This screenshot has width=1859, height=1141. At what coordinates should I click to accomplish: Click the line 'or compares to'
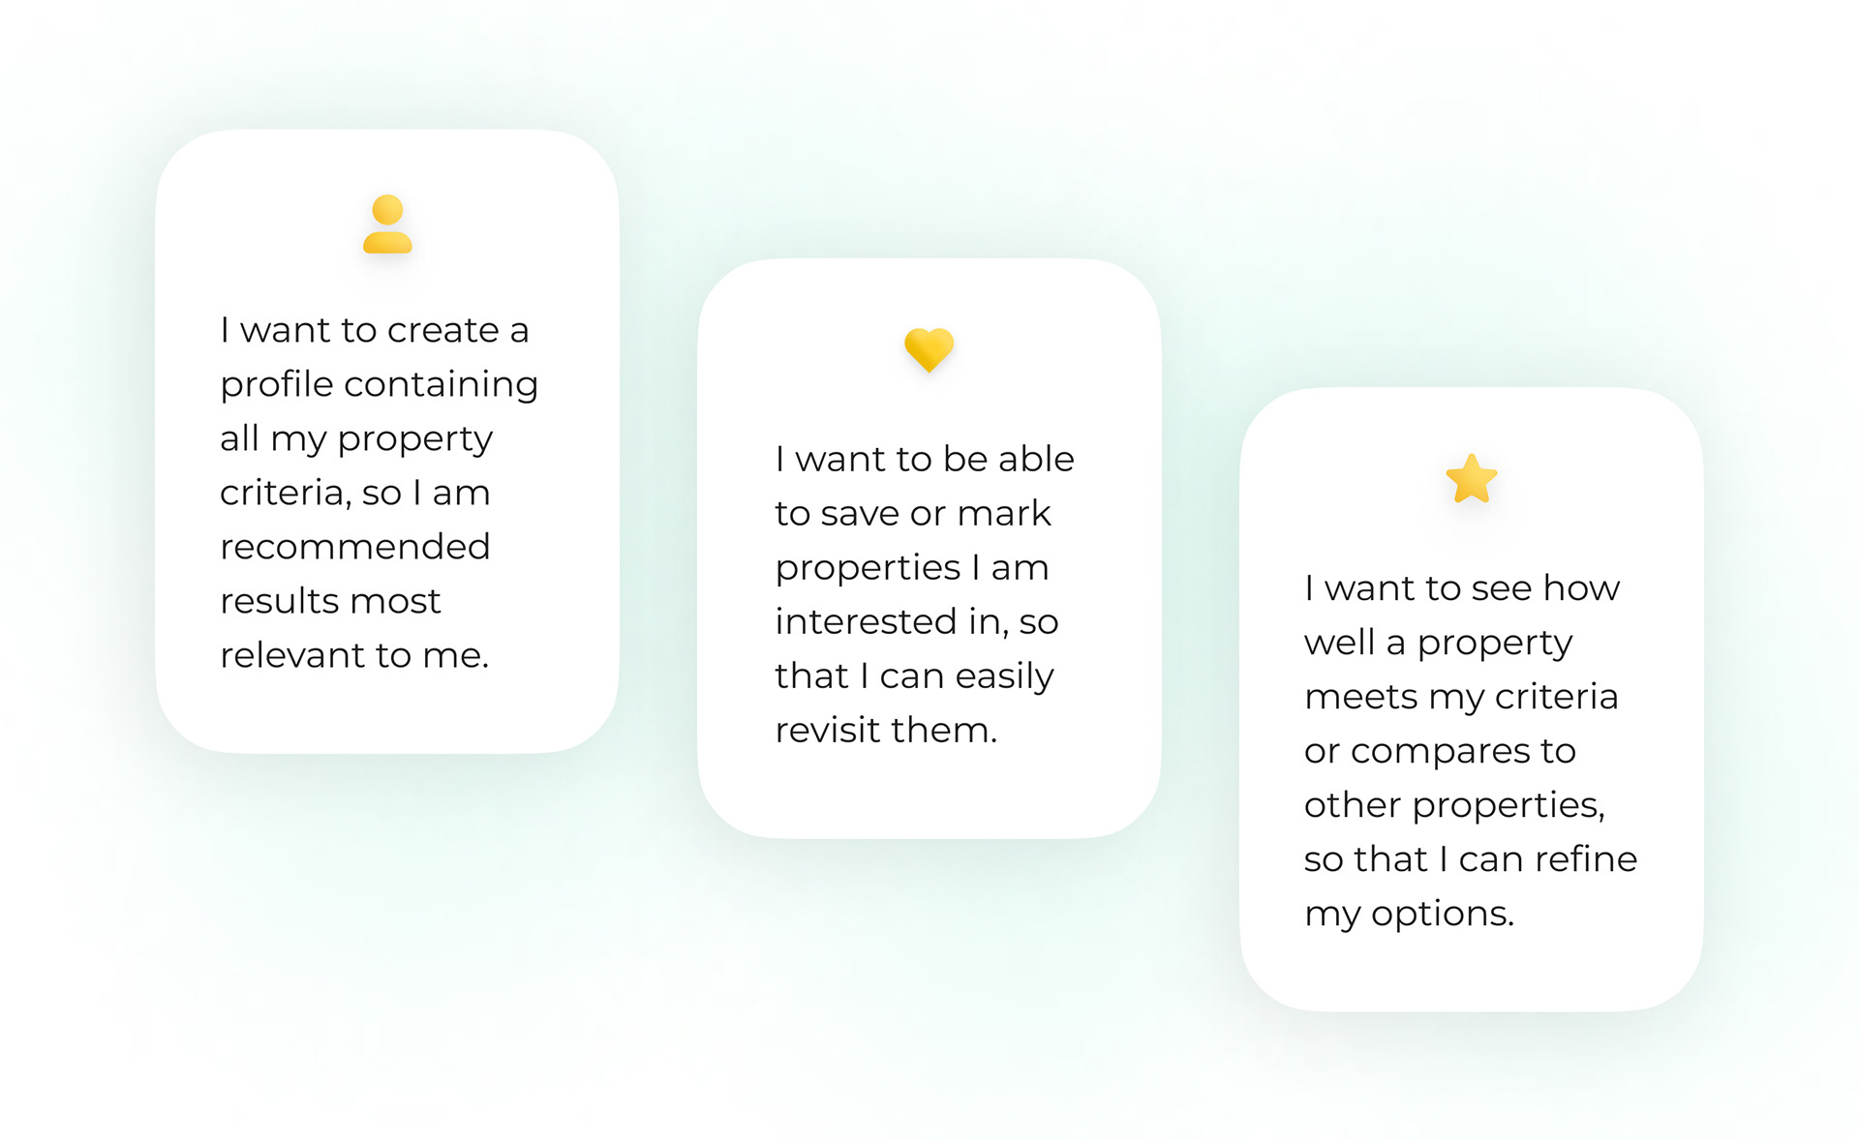coord(1440,752)
